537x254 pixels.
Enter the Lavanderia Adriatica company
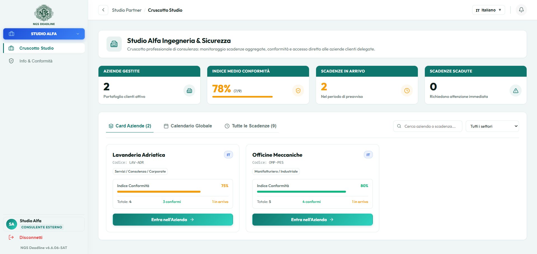click(173, 220)
